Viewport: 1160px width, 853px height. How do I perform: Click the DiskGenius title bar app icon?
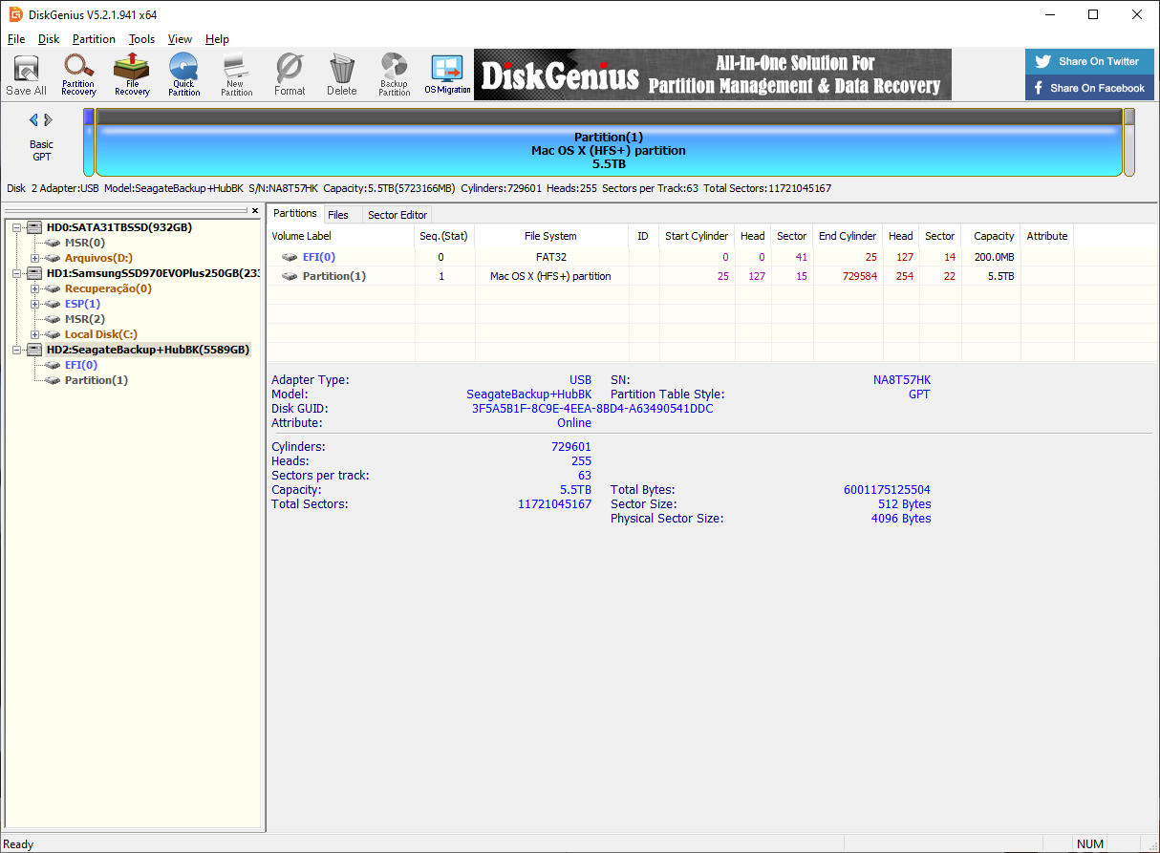15,14
